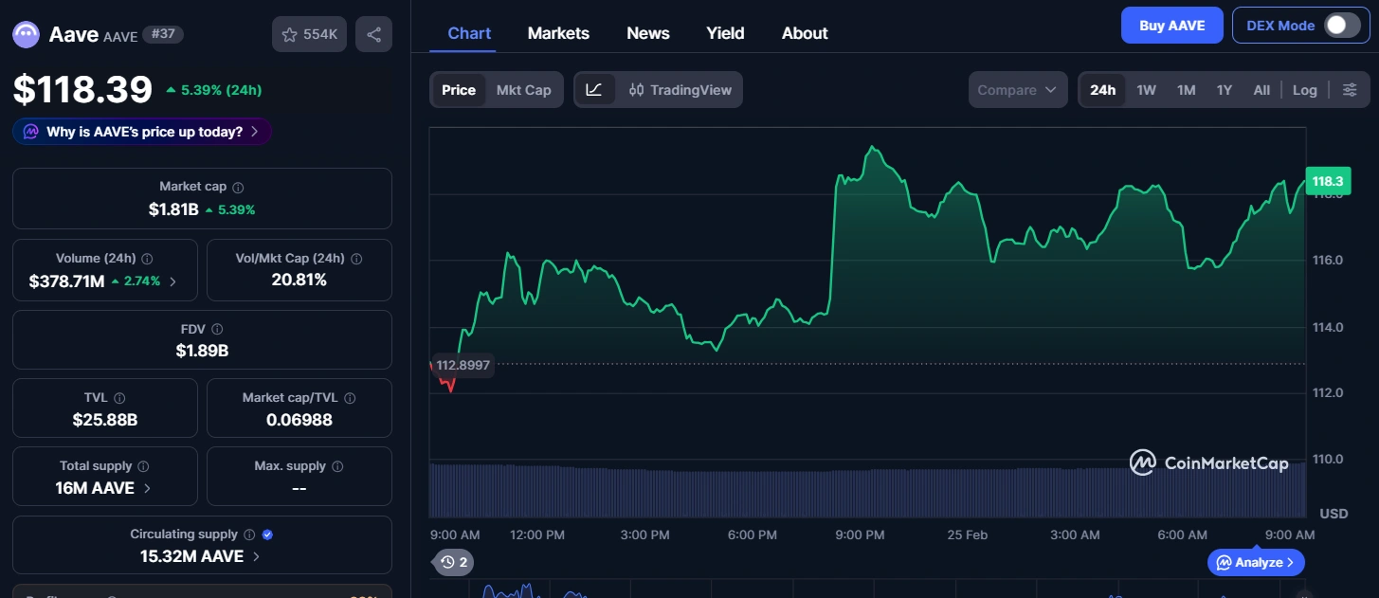Open the Markets tab
The image size is (1379, 598).
(558, 33)
